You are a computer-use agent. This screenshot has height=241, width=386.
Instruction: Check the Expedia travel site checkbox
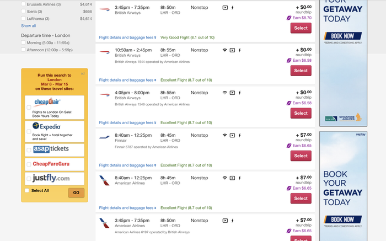(29, 131)
